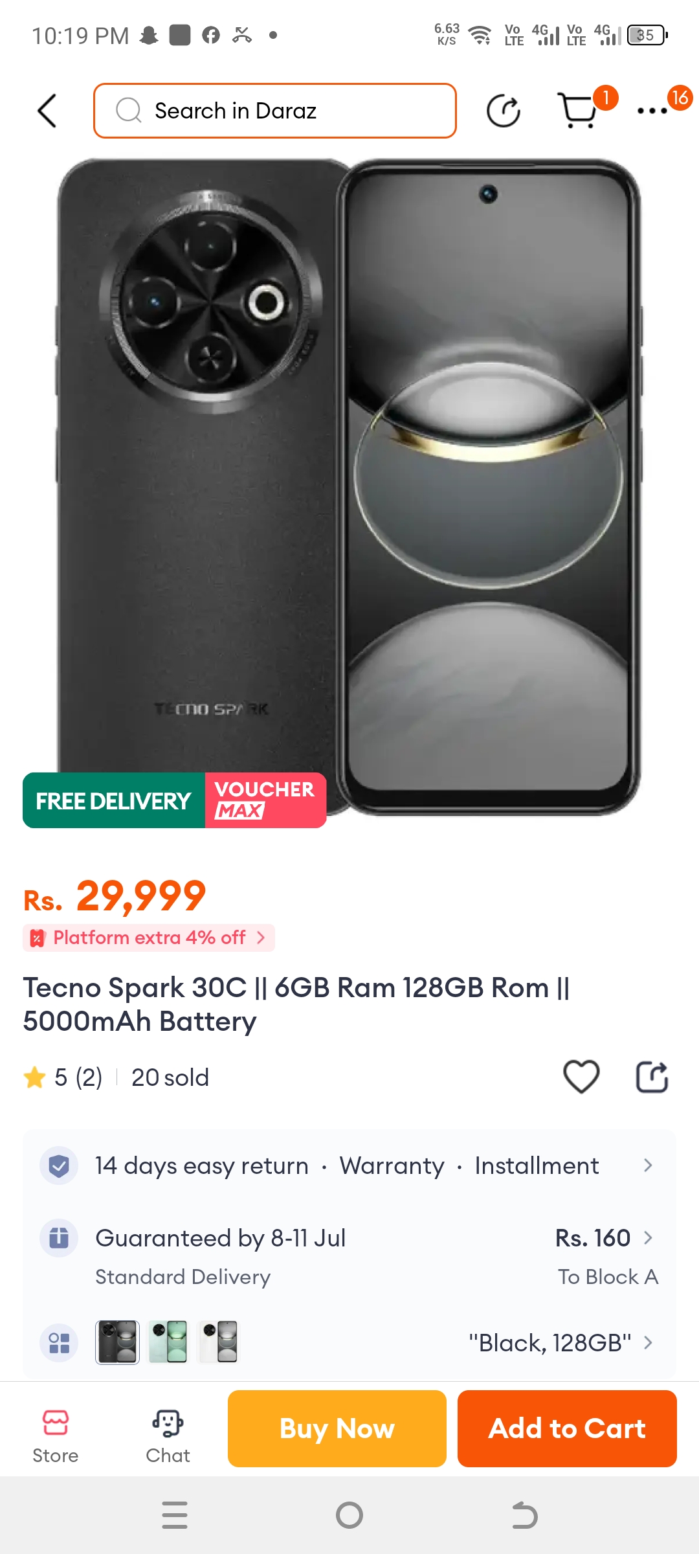Add product to wishlist with heart icon
This screenshot has width=699, height=1554.
point(581,1077)
